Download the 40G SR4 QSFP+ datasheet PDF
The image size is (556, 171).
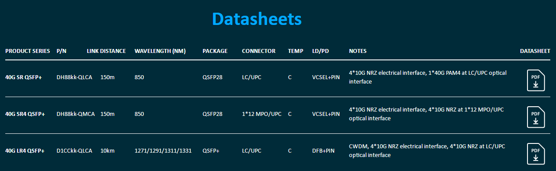pyautogui.click(x=535, y=117)
